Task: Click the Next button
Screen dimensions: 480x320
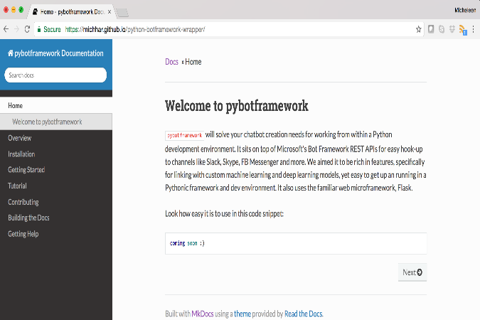Action: coord(412,272)
